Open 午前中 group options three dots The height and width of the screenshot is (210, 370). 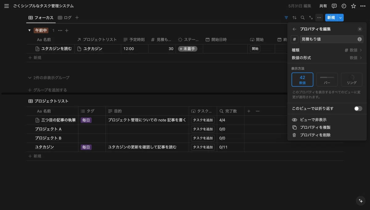[x=60, y=31]
